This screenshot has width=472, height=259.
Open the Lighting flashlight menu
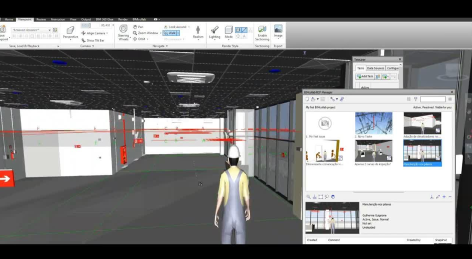pos(214,32)
